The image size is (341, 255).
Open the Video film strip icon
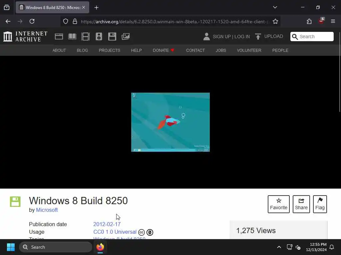(86, 37)
